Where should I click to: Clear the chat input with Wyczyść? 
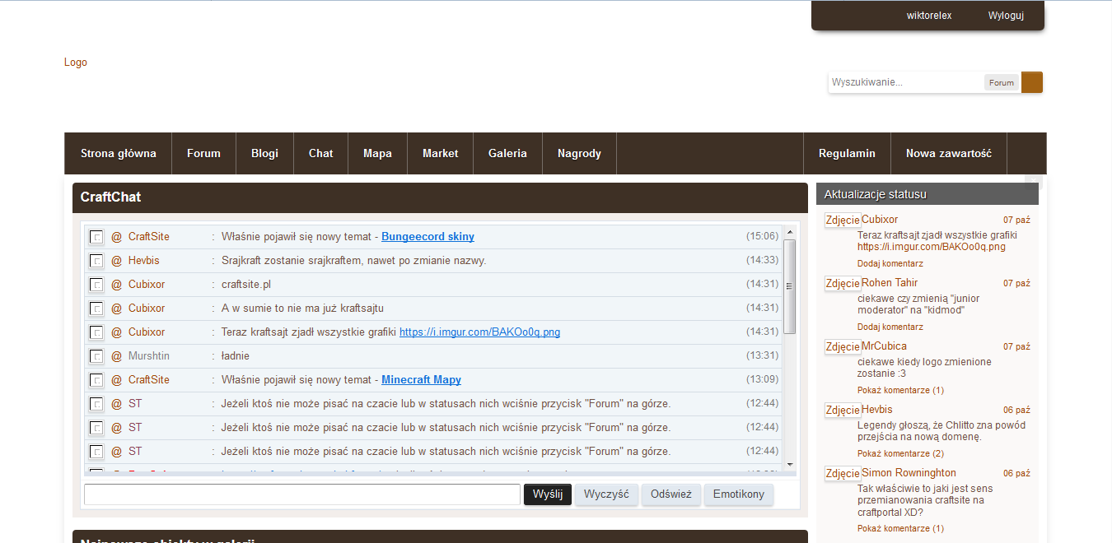pyautogui.click(x=606, y=494)
